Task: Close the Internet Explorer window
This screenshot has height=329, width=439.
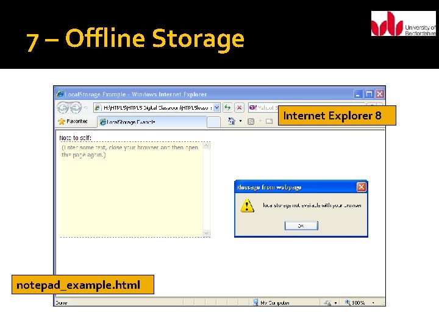Action: click(380, 94)
